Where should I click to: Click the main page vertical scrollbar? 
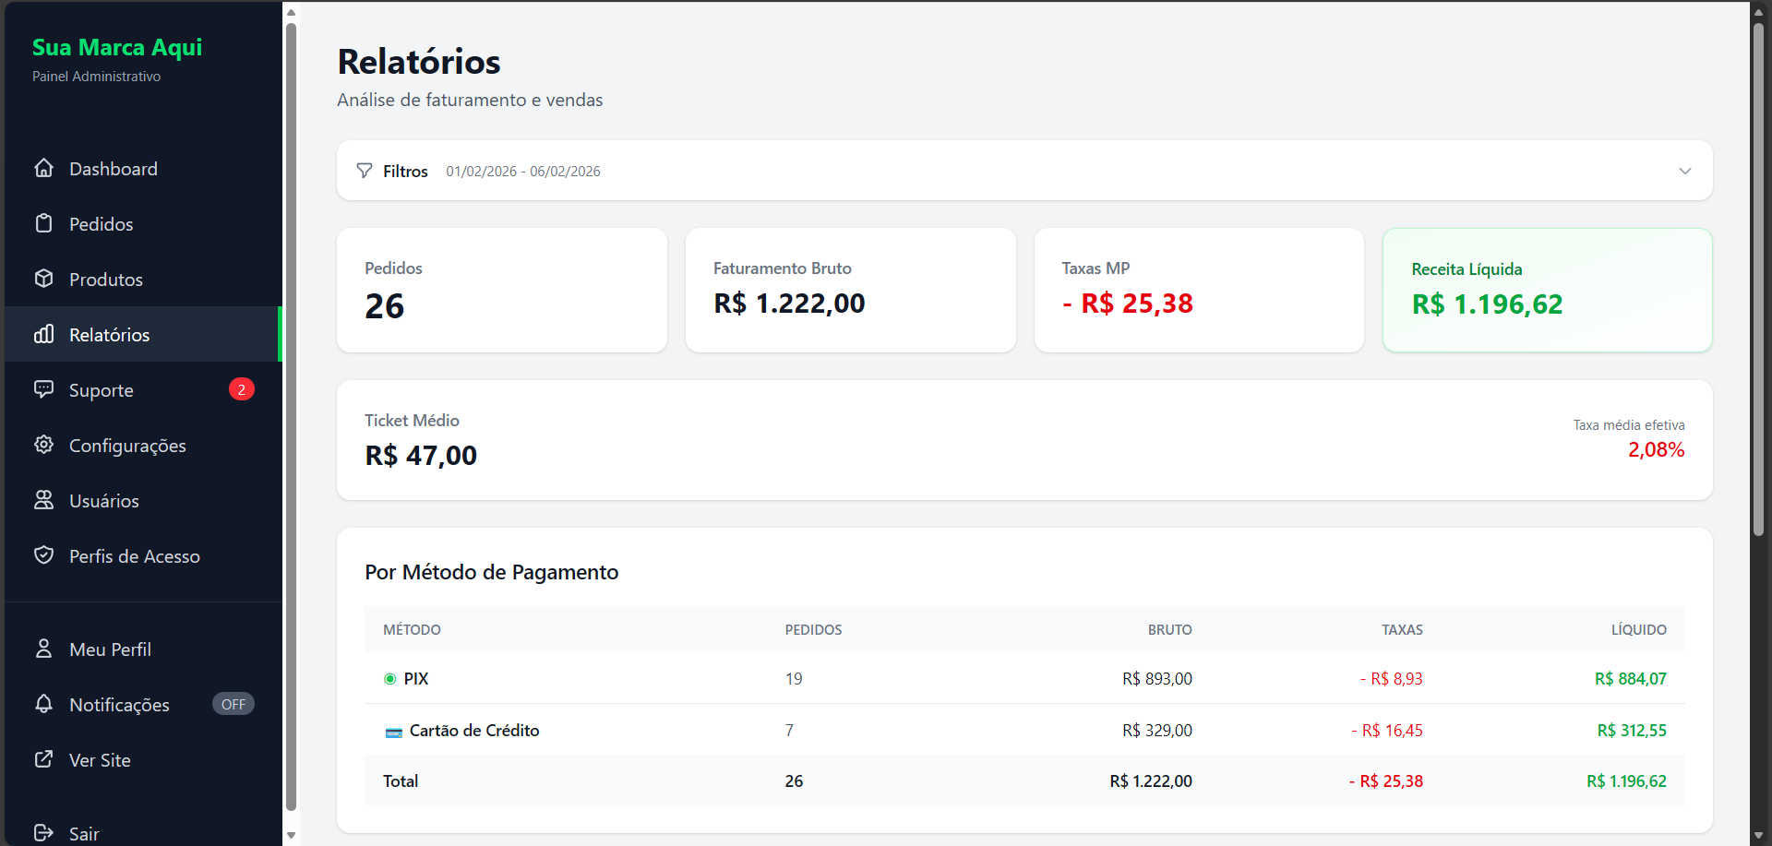coord(1758,277)
